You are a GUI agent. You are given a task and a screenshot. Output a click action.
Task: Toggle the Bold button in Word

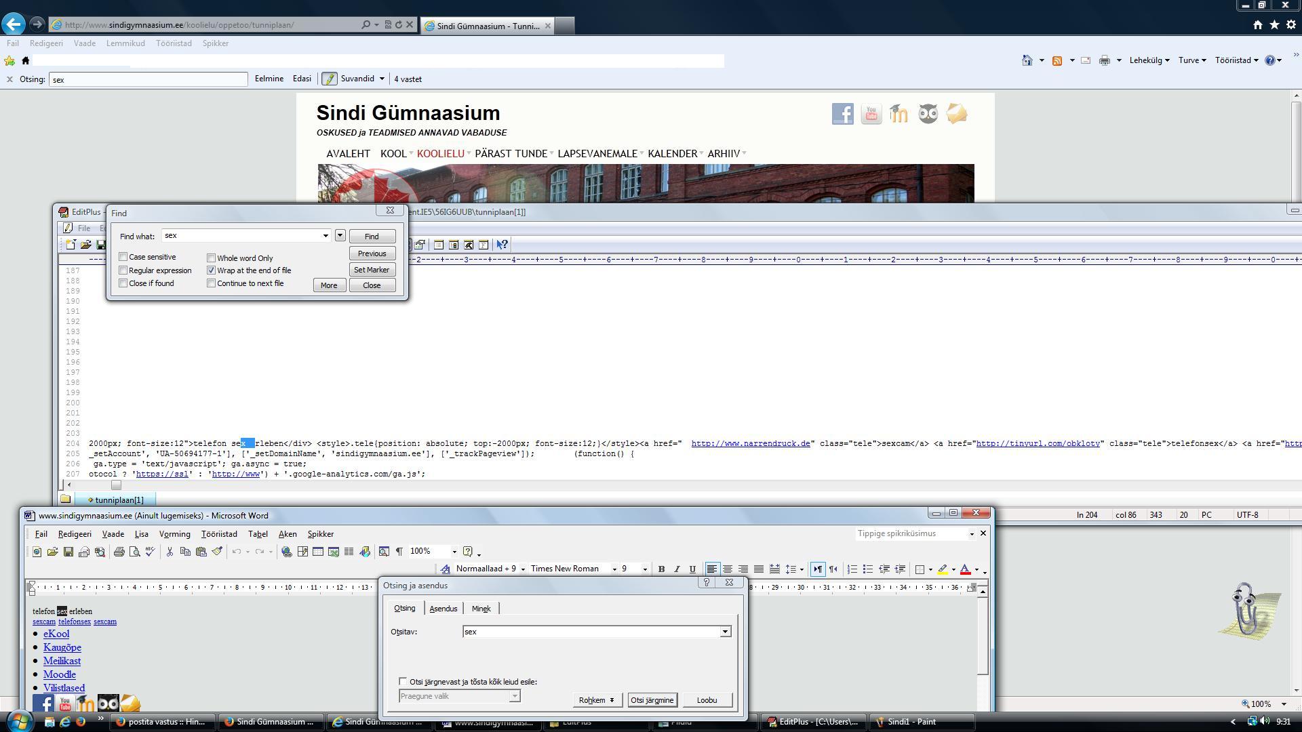[x=661, y=569]
